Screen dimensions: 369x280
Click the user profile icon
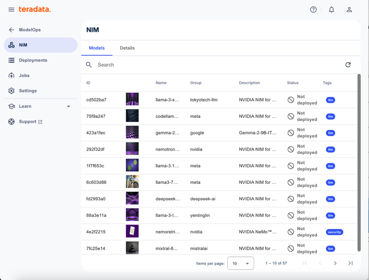pyautogui.click(x=349, y=9)
